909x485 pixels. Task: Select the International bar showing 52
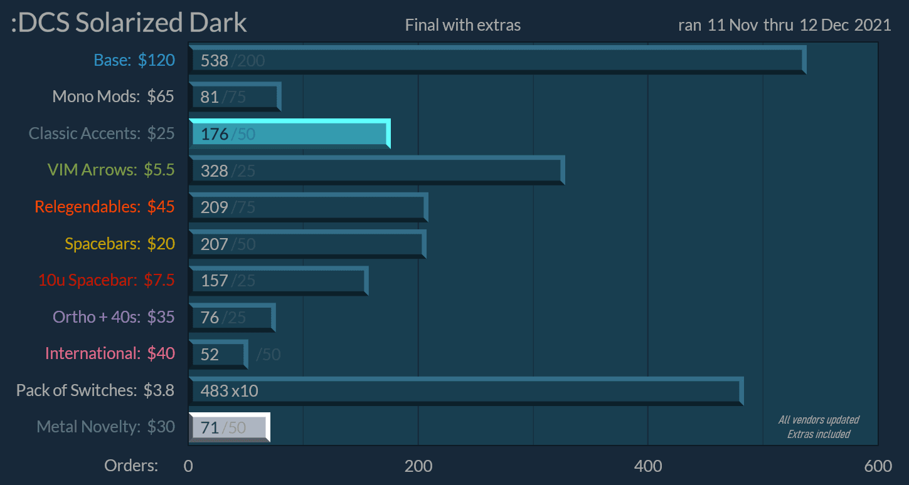pyautogui.click(x=218, y=354)
